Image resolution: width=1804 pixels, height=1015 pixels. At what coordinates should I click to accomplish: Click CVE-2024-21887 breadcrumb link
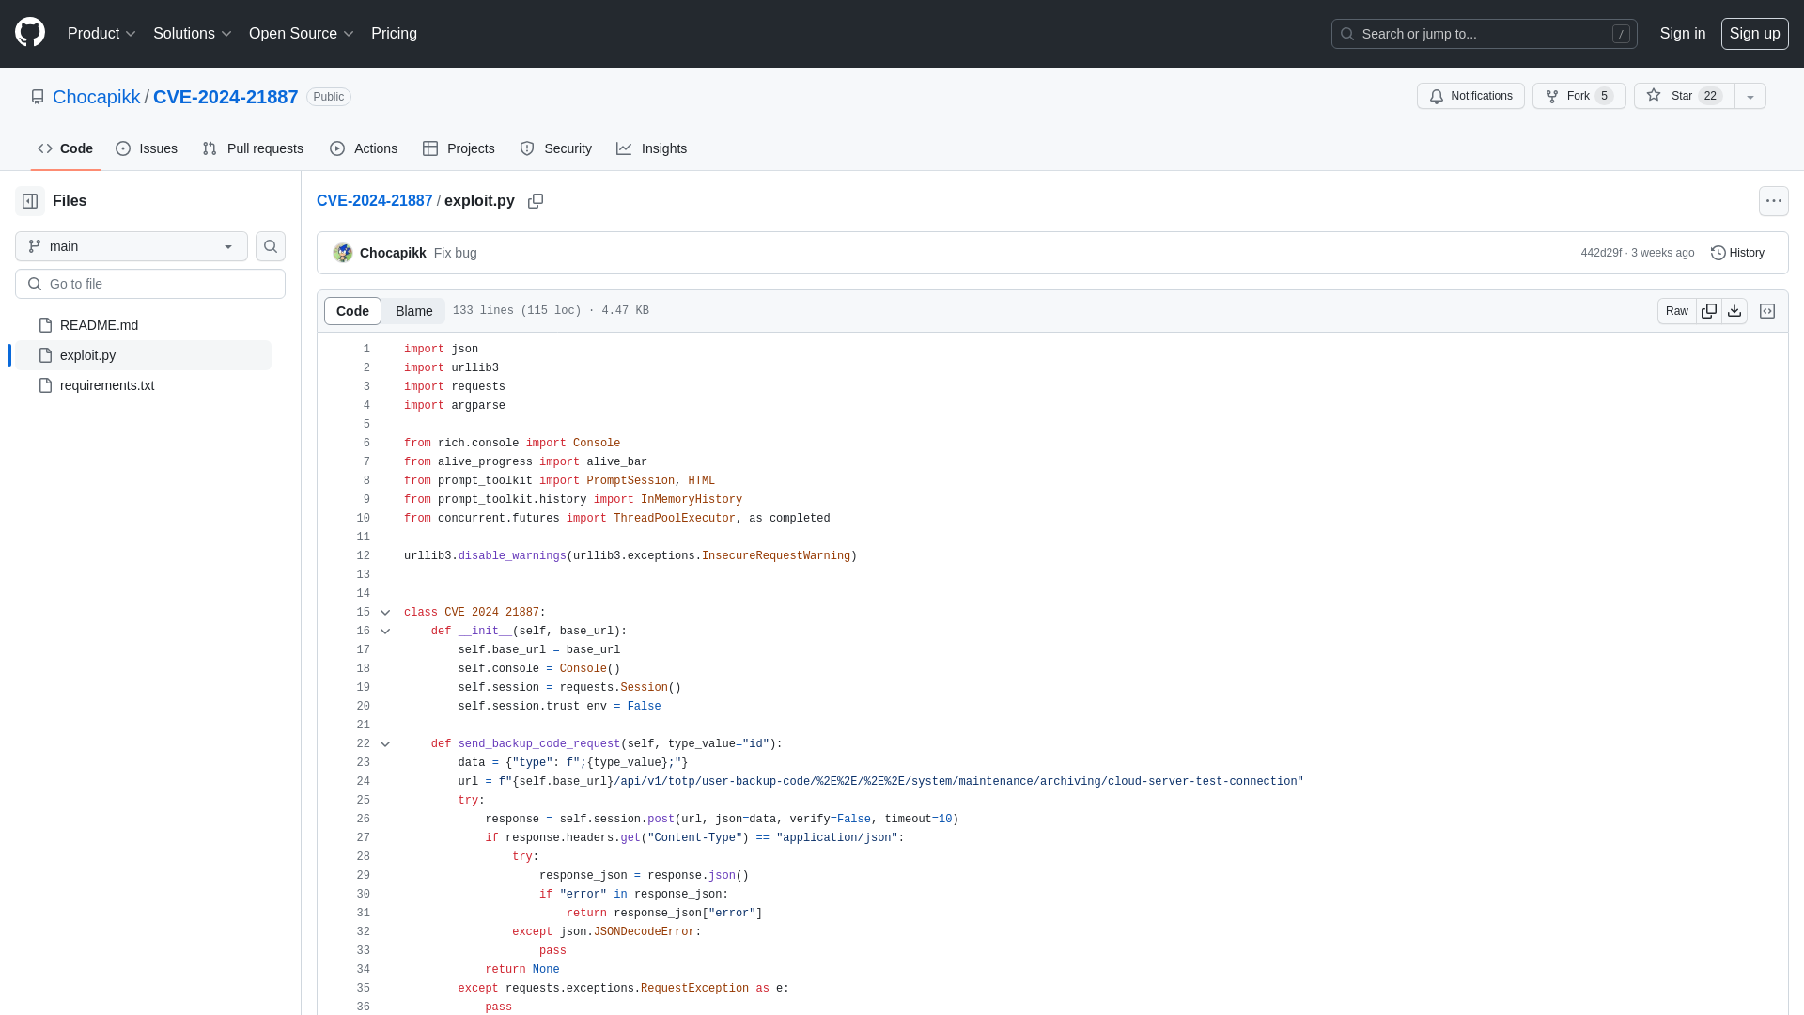[x=374, y=201]
